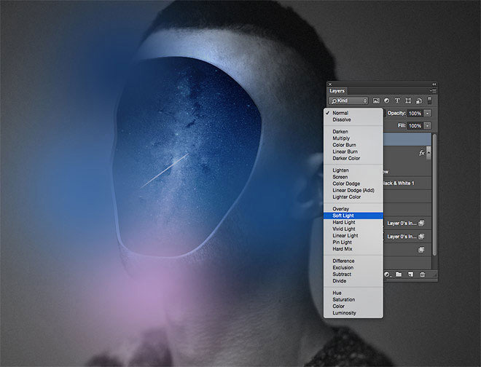
Task: Choose Linear Light blend mode
Action: (353, 235)
